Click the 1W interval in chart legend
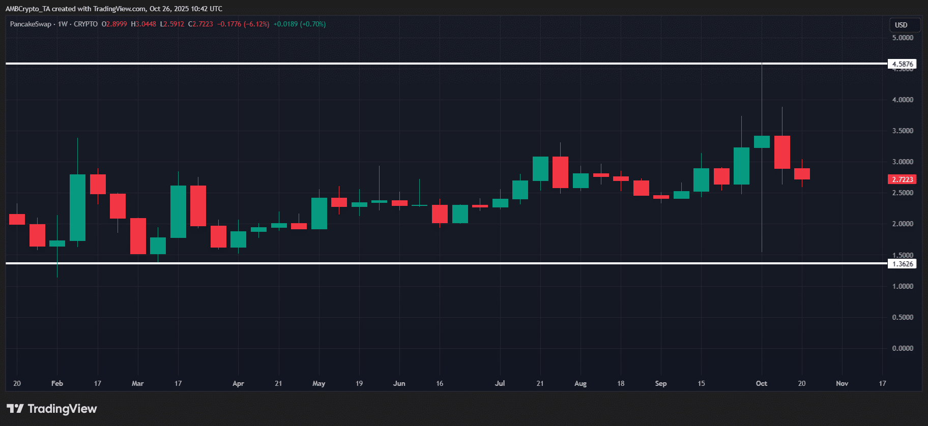 coord(63,24)
